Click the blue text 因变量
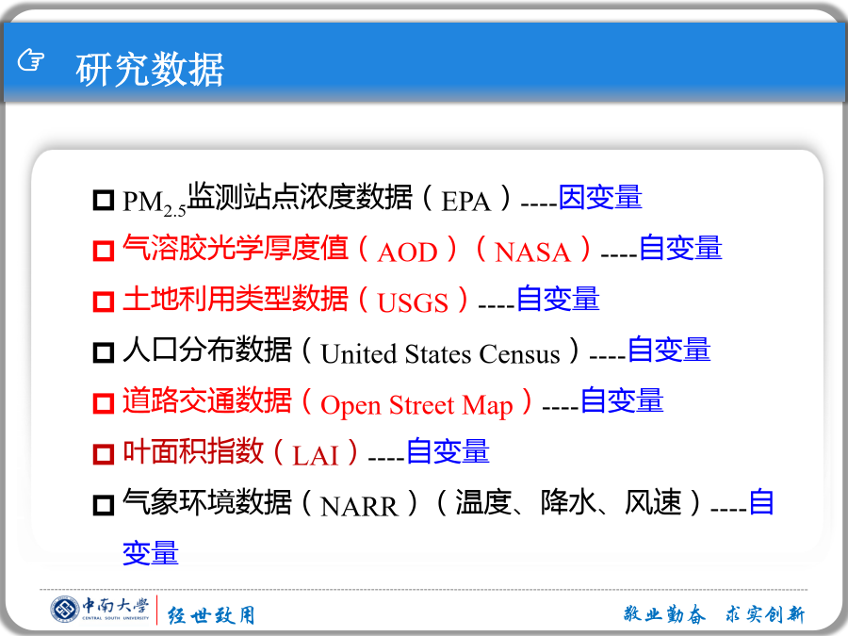Image resolution: width=848 pixels, height=636 pixels. pyautogui.click(x=600, y=197)
